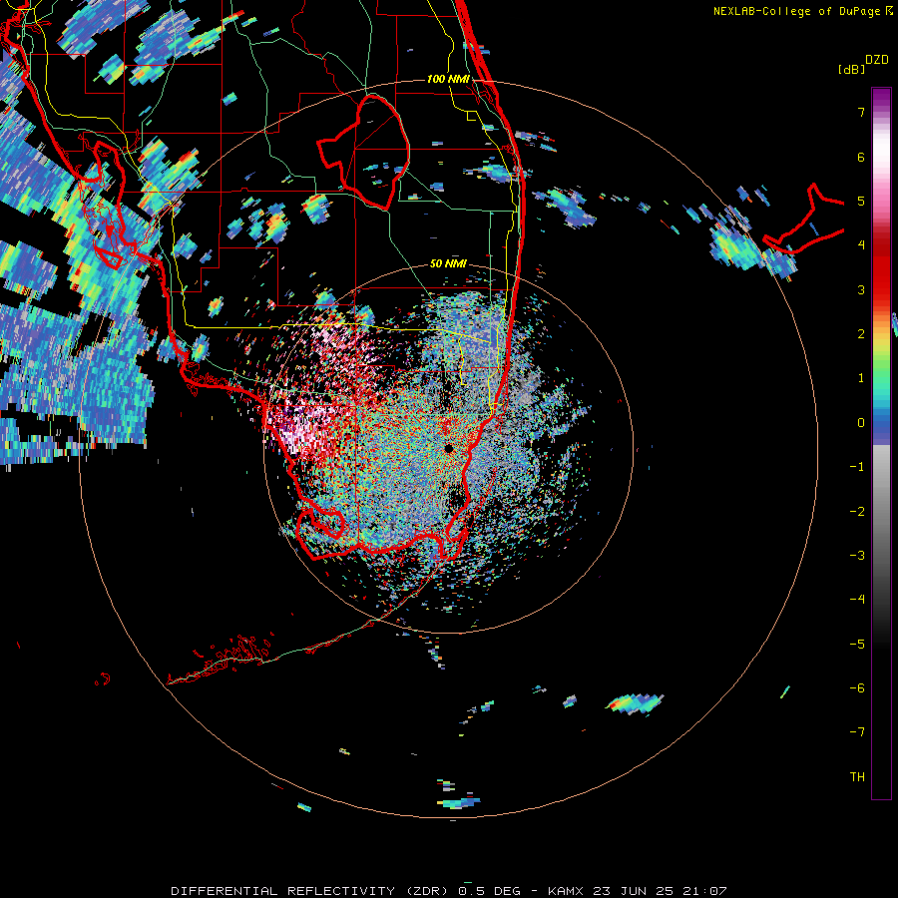Click the -6 tick label on the color scale
The image size is (898, 898).
point(857,688)
